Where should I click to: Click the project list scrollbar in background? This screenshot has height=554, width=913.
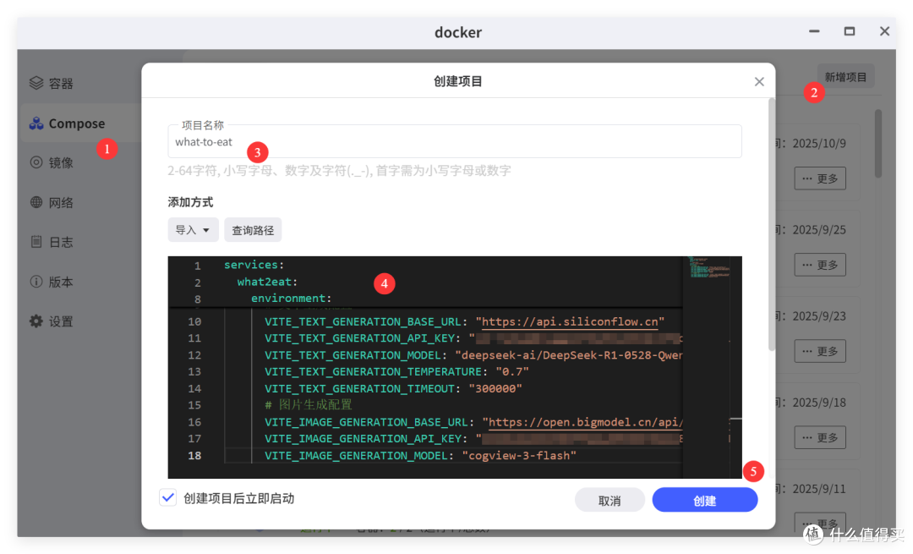coord(878,143)
